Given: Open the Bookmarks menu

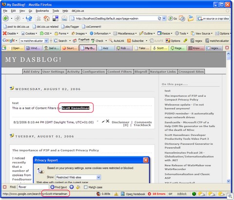Looking at the screenshot, I should (x=42, y=11).
